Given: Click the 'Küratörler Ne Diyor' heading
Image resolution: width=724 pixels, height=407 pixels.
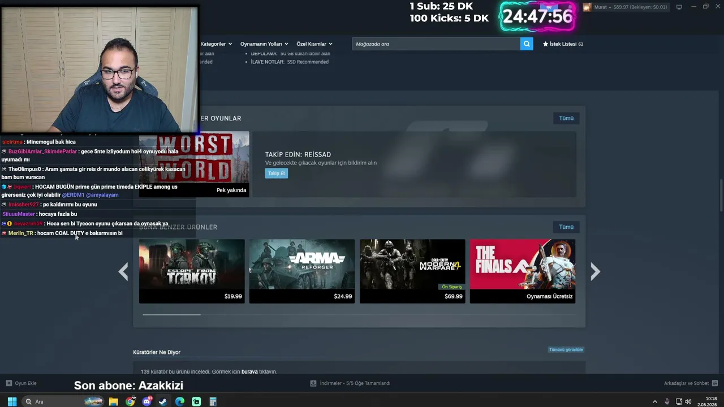Looking at the screenshot, I should (x=157, y=352).
